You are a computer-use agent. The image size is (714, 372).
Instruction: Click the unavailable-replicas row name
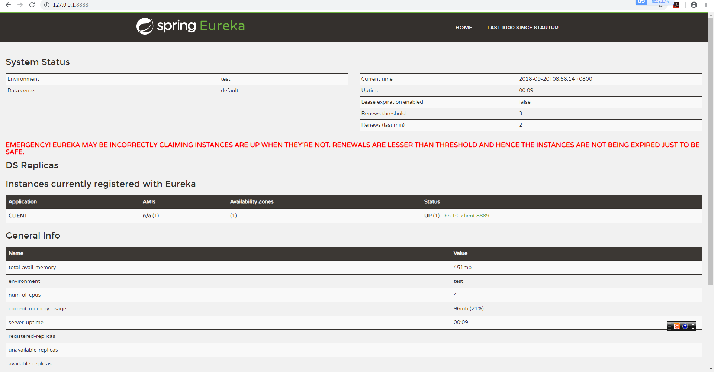33,350
